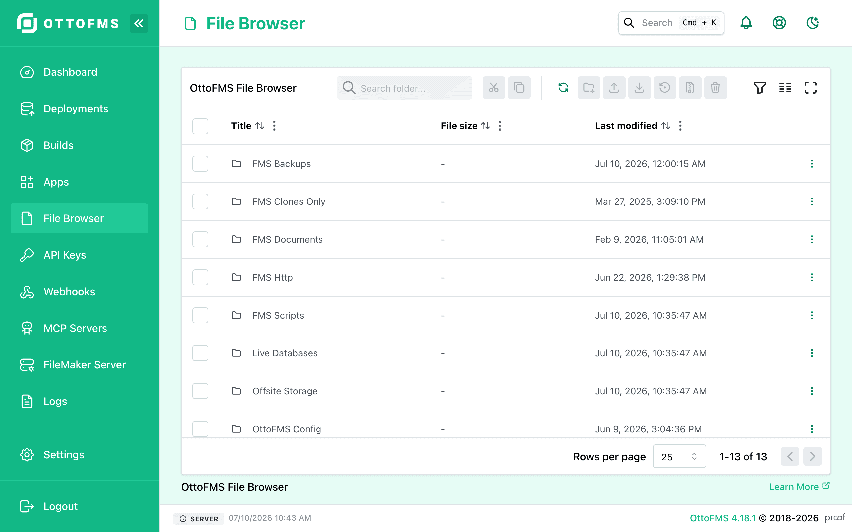This screenshot has height=532, width=852.
Task: Open MCP Servers in sidebar
Action: coord(80,328)
